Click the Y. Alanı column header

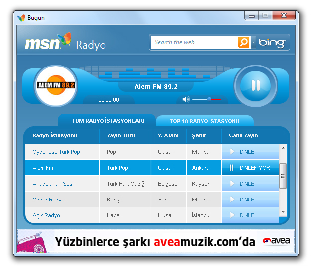click(168, 135)
